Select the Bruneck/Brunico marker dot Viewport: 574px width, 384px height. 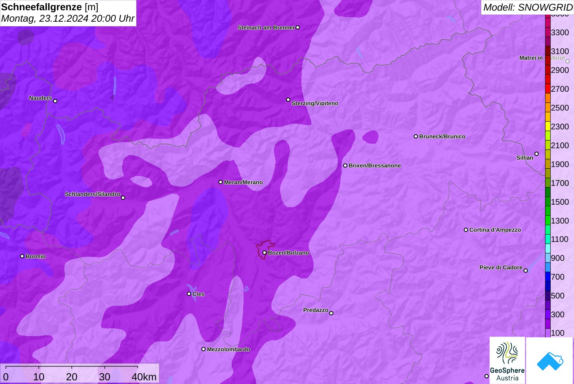click(x=416, y=136)
